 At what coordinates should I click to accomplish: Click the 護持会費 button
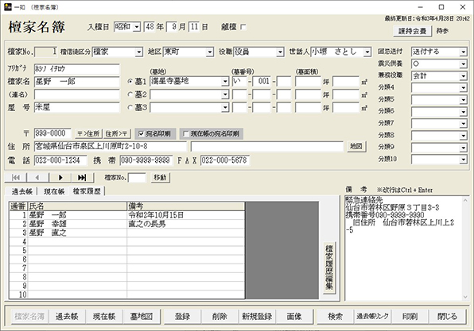coord(412,31)
